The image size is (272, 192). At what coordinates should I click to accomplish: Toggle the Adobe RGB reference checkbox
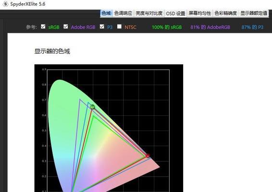point(65,26)
